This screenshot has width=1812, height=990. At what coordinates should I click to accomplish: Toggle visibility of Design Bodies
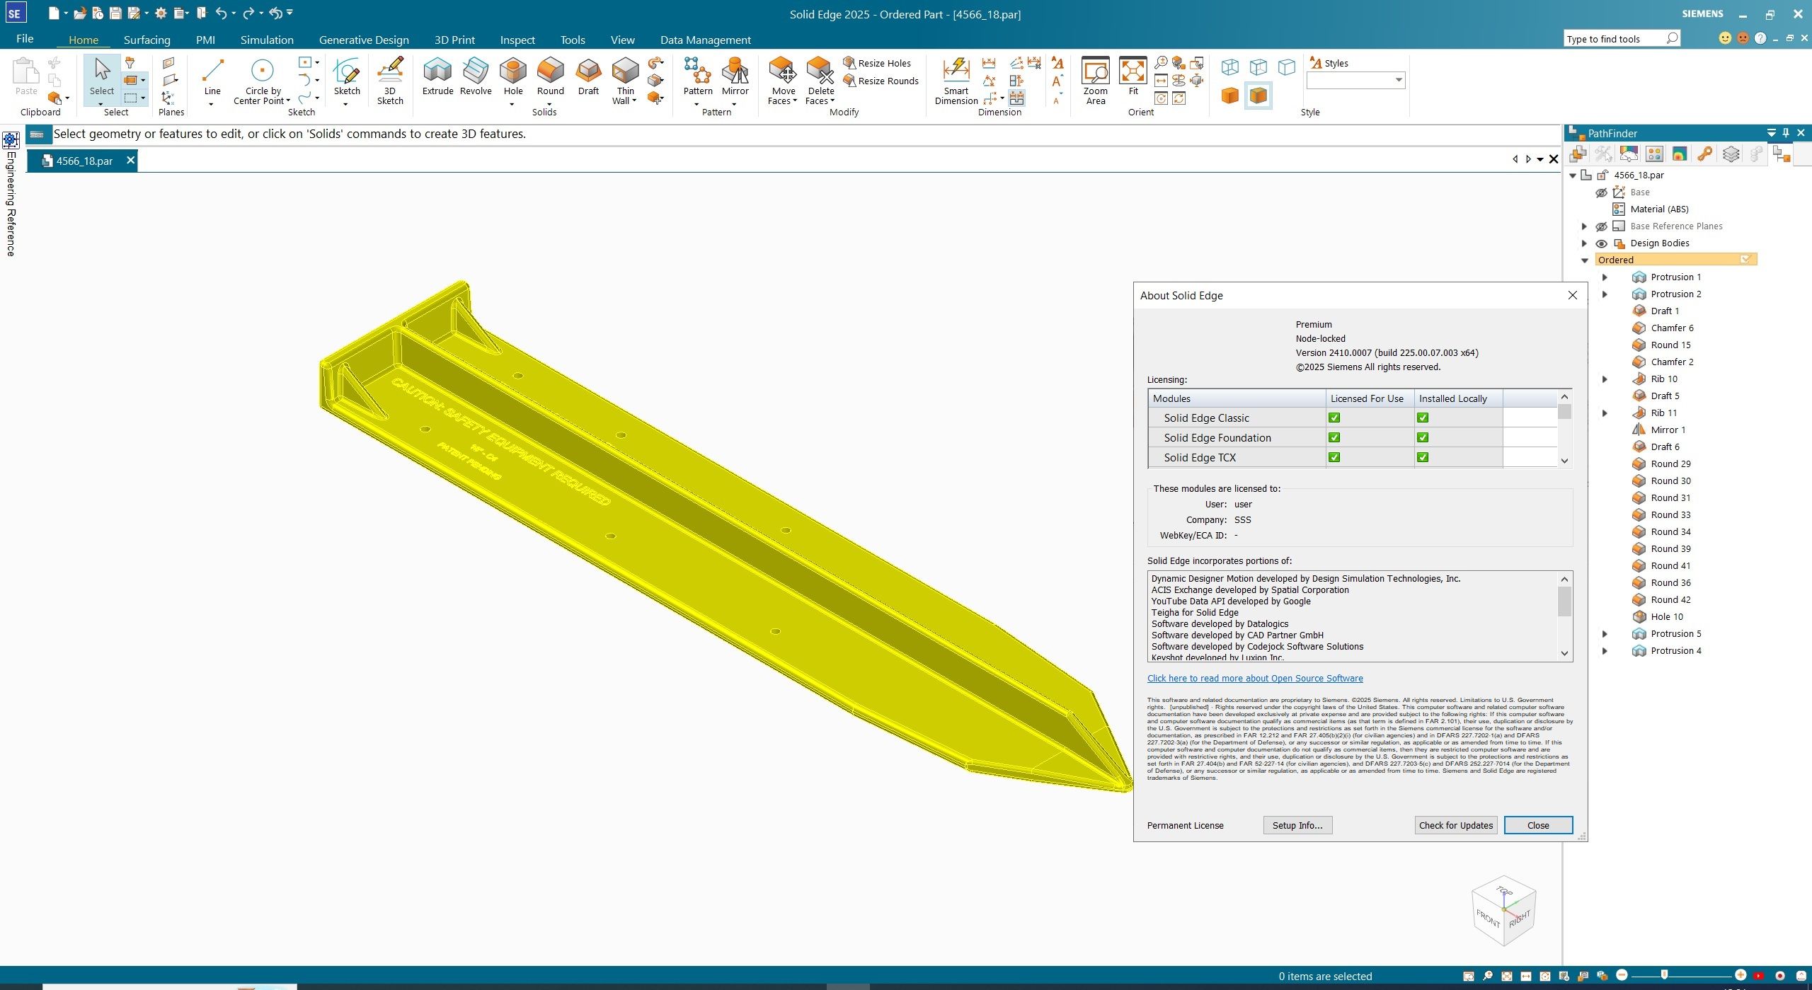(1603, 243)
